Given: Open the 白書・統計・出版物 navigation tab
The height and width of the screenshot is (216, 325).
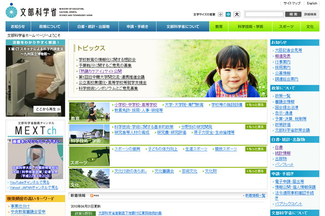Looking at the screenshot, I should [93, 26].
